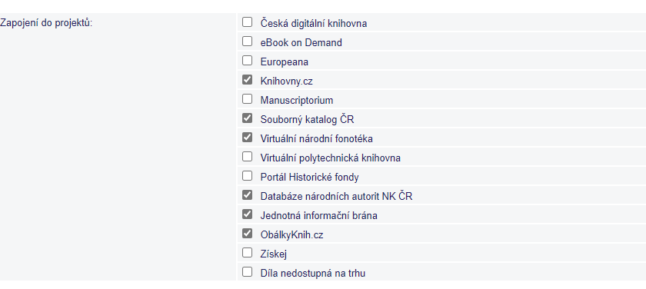Click the Zapojení do projektů heading
The height and width of the screenshot is (289, 646).
point(46,23)
